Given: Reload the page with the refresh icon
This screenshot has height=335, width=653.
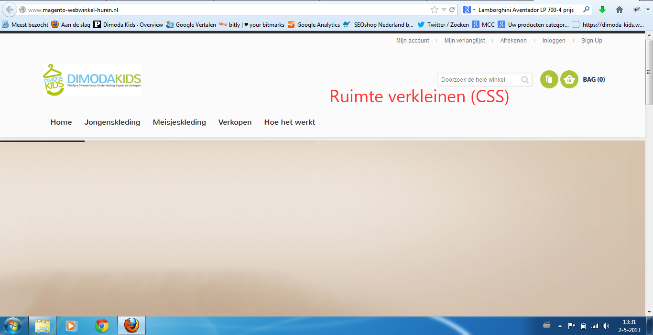Looking at the screenshot, I should pyautogui.click(x=452, y=10).
